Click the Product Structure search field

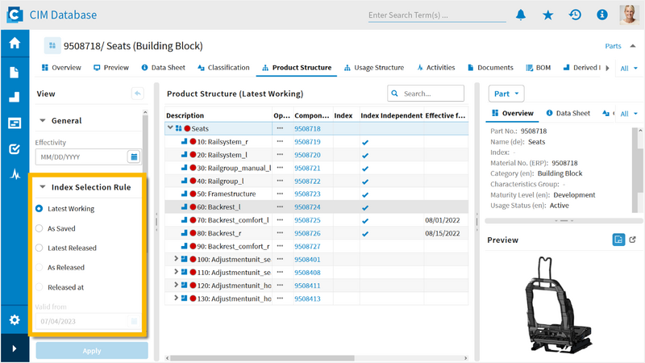pyautogui.click(x=426, y=94)
